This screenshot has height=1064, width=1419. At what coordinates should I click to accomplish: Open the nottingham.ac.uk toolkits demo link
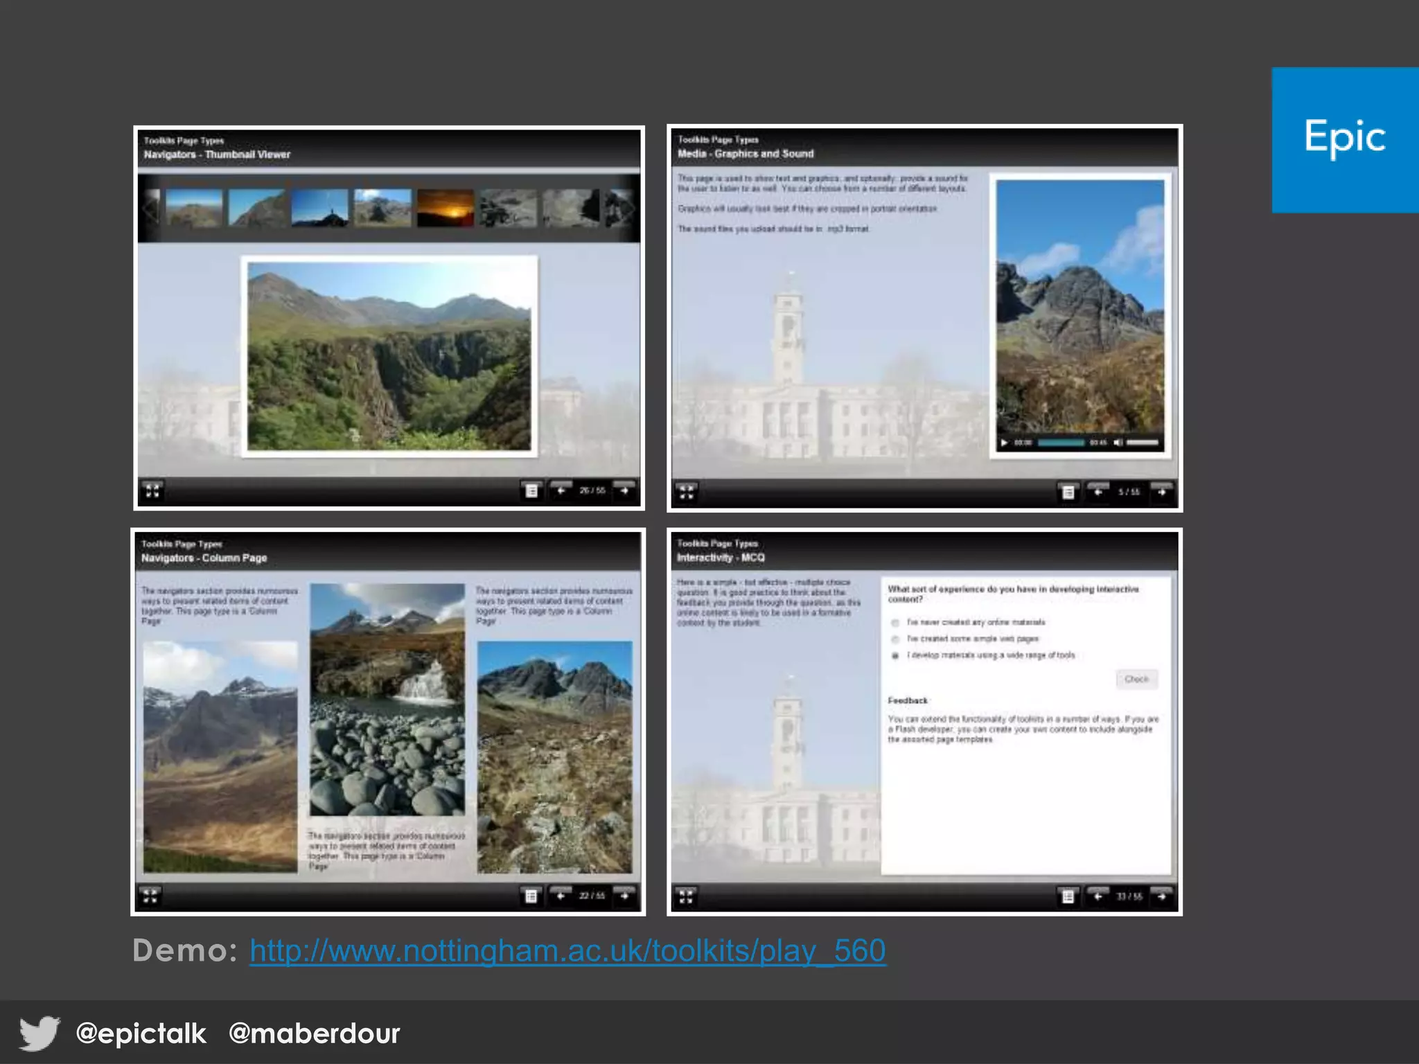tap(567, 951)
